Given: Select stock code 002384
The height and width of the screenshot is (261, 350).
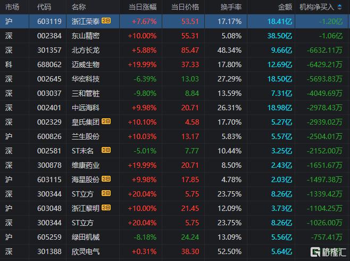Looking at the screenshot, I should [49, 36].
